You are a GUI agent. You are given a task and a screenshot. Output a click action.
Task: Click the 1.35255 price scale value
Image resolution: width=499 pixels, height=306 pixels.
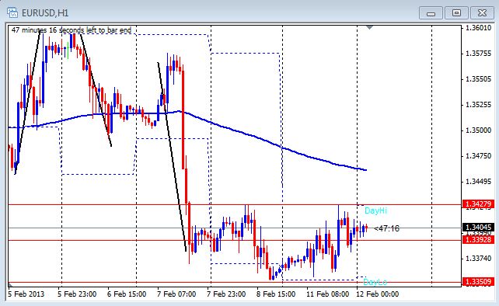tap(478, 105)
